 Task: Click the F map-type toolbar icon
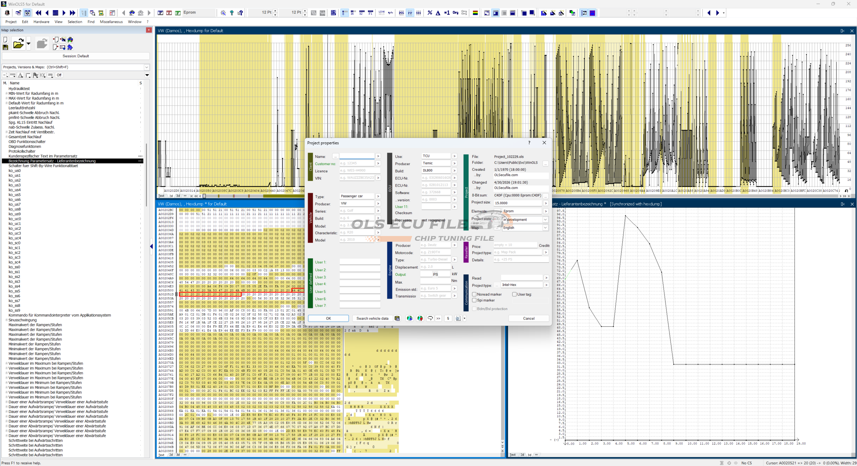point(160,13)
